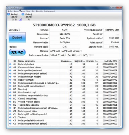The image size is (129, 135).
Task: Open the Jazyk(Language) menu
Action: (x=49, y=11)
